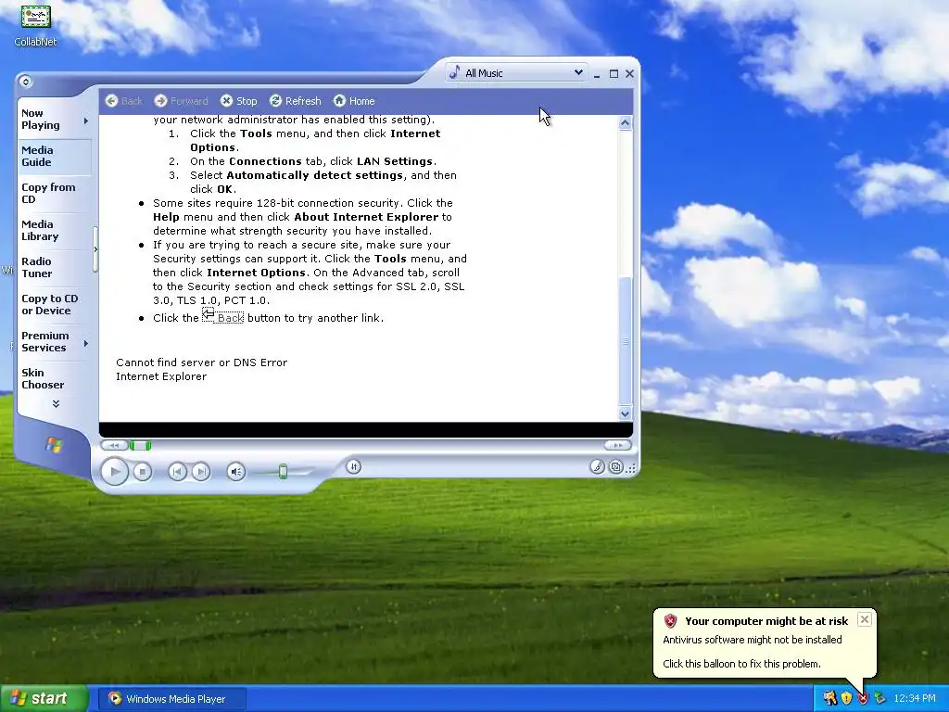This screenshot has width=949, height=712.
Task: Start playback with the Play button
Action: 114,472
